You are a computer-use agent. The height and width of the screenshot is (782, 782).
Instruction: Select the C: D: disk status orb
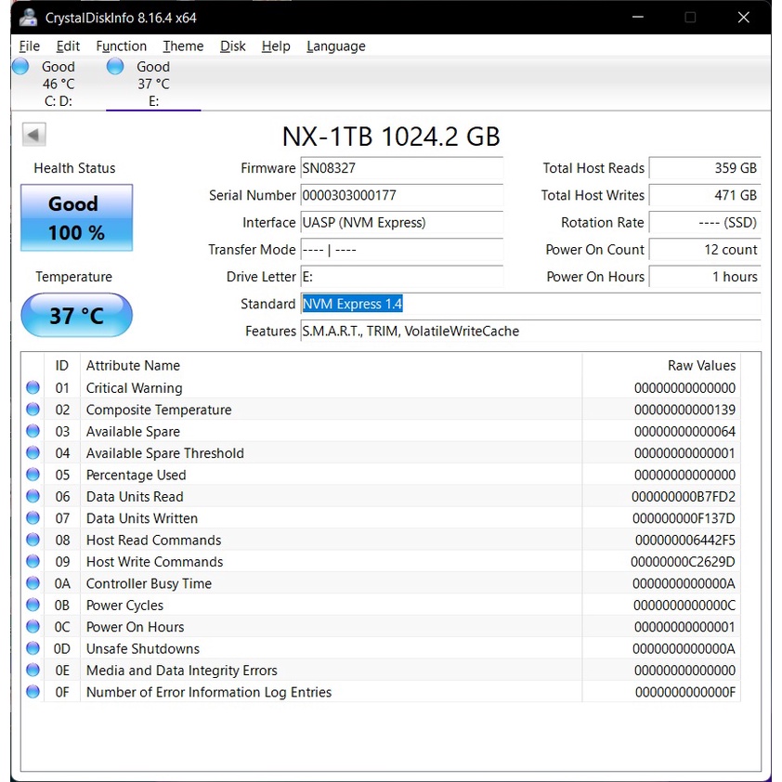click(20, 67)
